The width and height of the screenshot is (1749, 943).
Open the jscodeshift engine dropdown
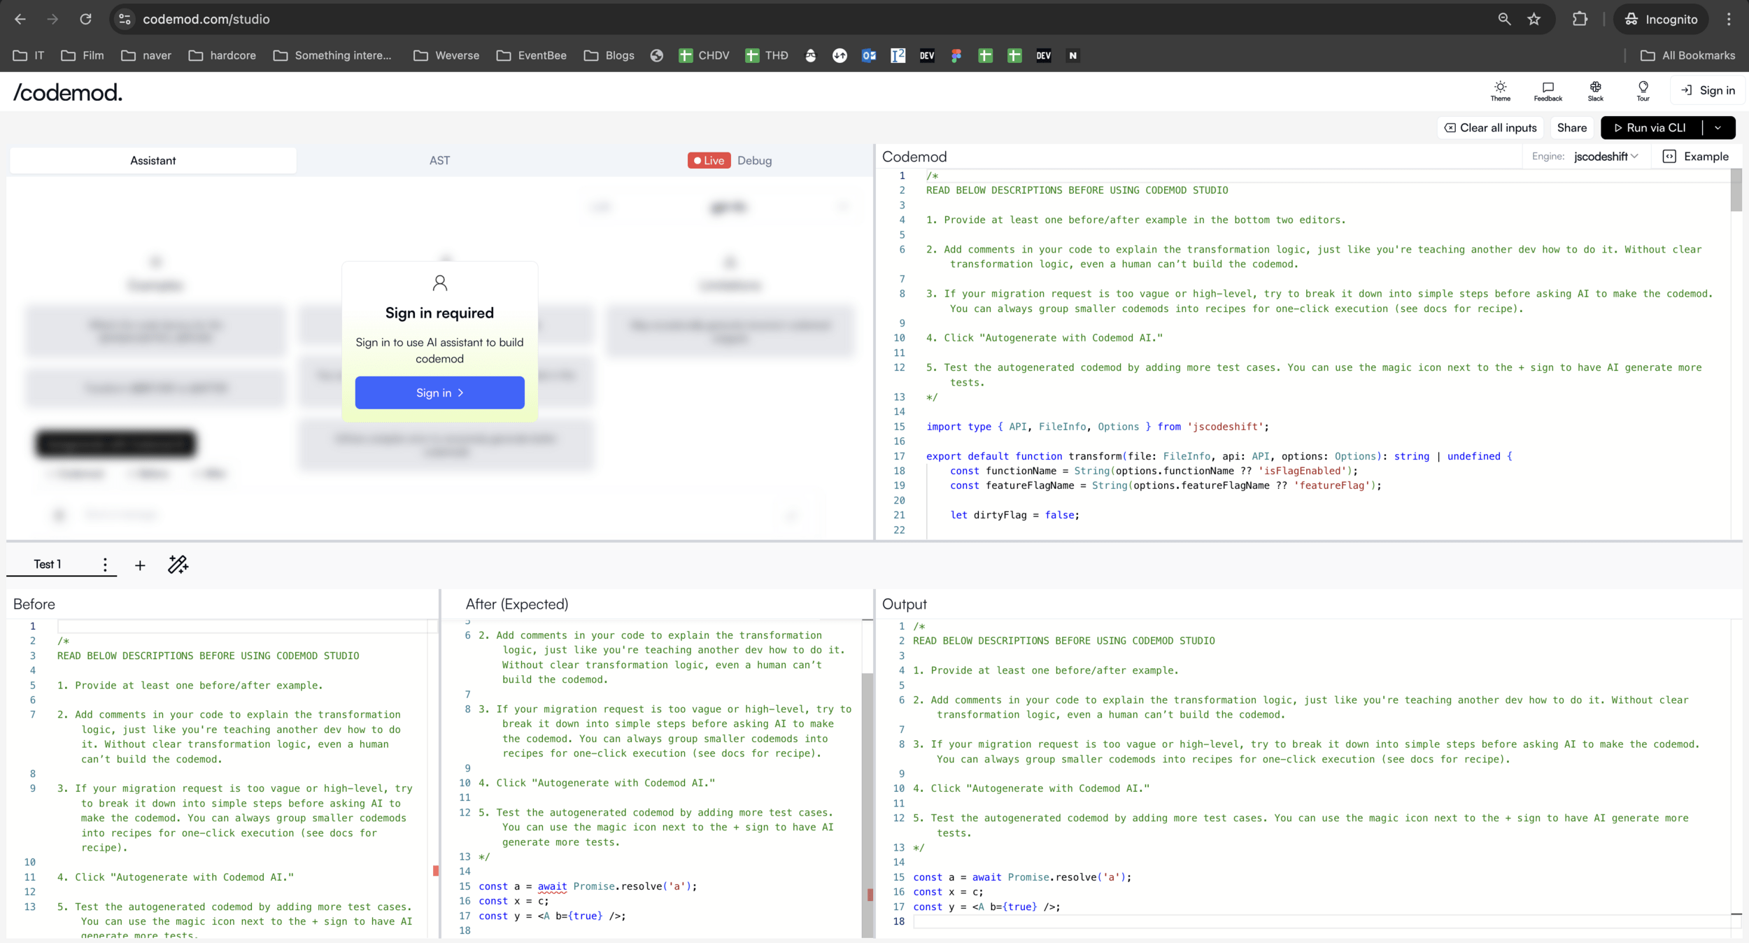click(1605, 156)
